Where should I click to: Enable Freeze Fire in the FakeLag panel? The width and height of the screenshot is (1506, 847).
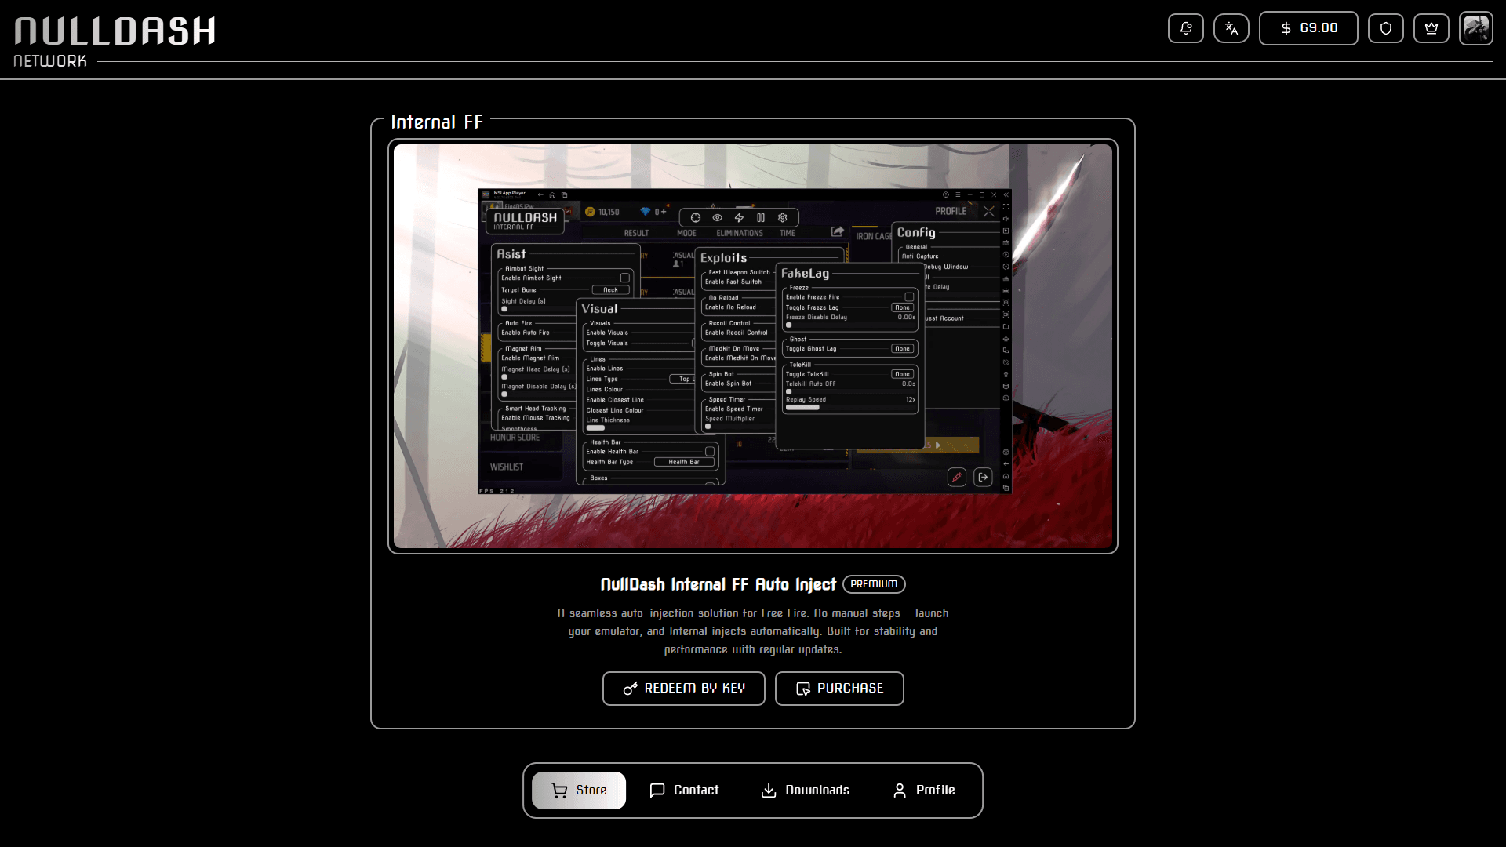(908, 297)
